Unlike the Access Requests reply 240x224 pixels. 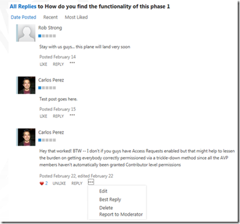(59, 183)
